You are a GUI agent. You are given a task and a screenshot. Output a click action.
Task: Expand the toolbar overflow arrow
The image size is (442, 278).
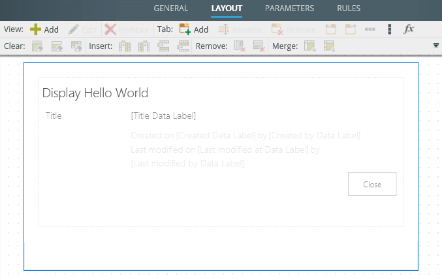tap(436, 45)
